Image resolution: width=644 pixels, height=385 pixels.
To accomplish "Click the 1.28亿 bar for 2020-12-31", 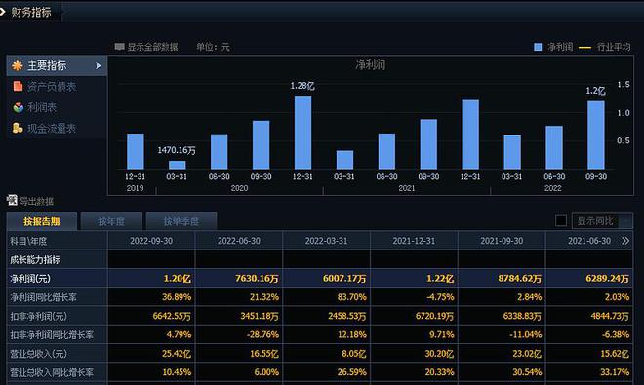I will click(x=302, y=133).
